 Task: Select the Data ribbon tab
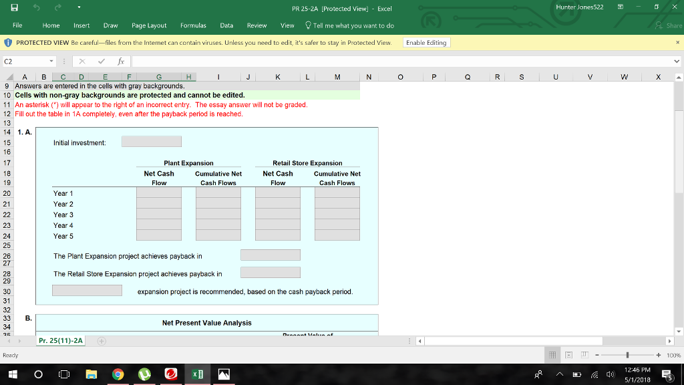pyautogui.click(x=226, y=25)
